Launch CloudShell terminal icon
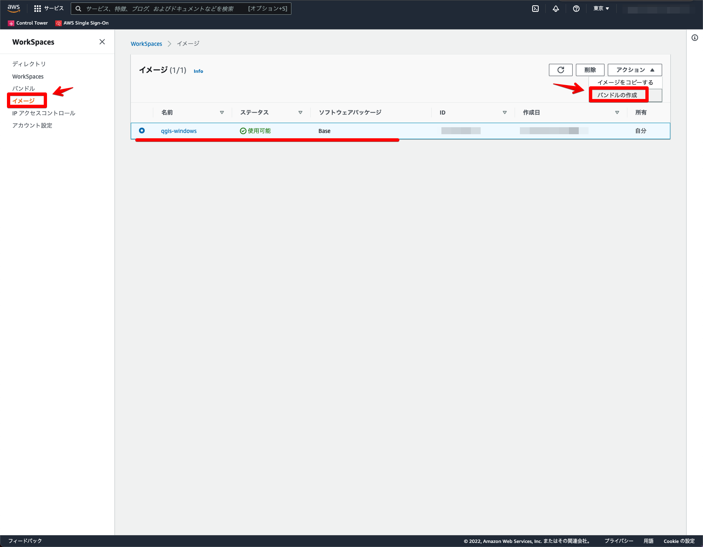 pos(535,8)
